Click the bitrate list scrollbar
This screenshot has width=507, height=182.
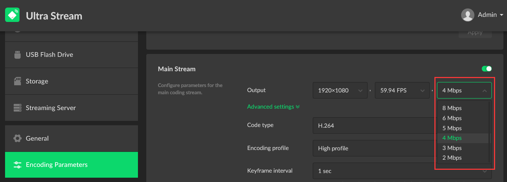pos(490,132)
